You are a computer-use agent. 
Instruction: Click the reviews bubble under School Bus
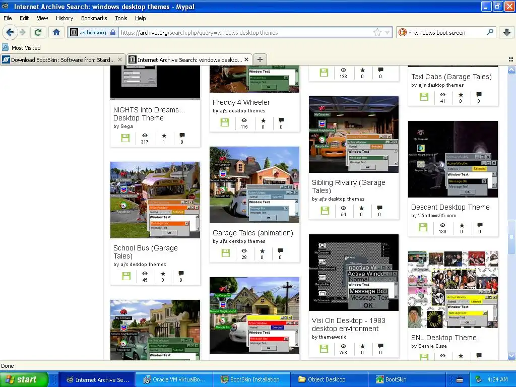click(x=181, y=274)
